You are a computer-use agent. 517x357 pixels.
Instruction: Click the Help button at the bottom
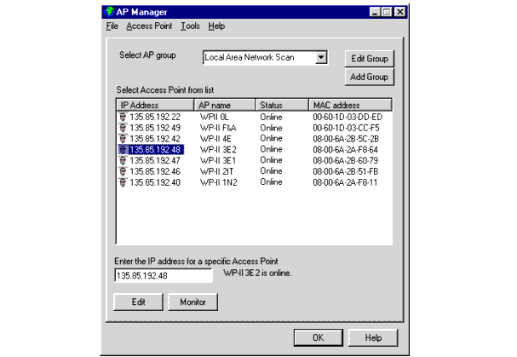(x=373, y=337)
